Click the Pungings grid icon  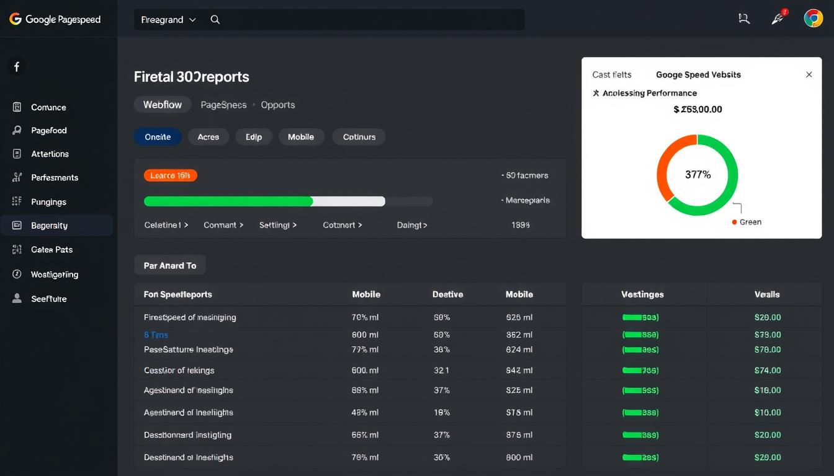tap(17, 201)
